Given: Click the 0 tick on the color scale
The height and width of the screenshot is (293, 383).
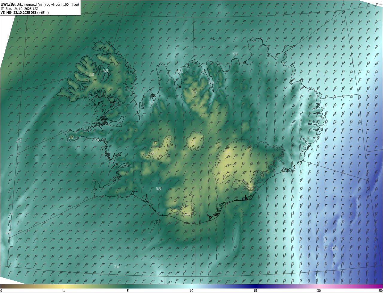Looking at the screenshot, I should point(1,291).
